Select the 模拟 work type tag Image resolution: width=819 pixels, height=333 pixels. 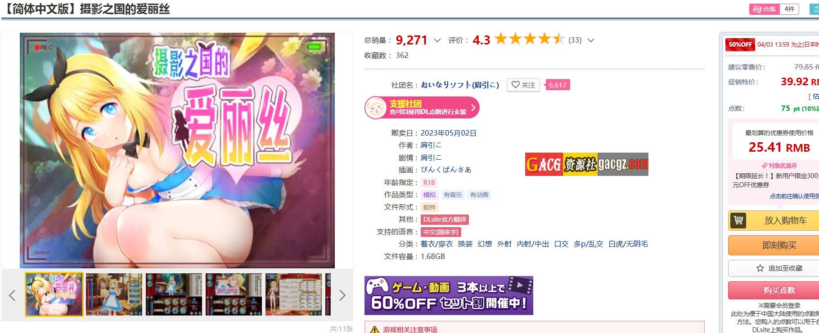(x=429, y=195)
